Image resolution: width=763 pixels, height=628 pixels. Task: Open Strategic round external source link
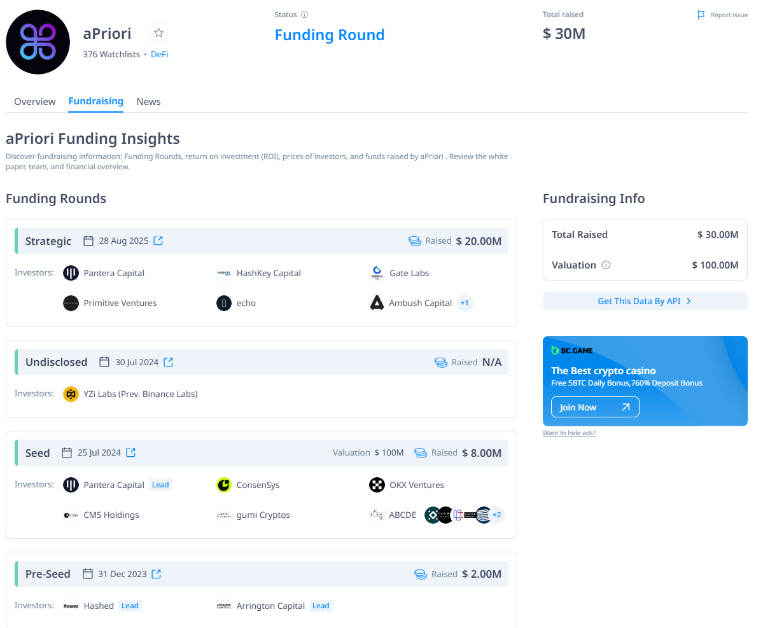158,241
